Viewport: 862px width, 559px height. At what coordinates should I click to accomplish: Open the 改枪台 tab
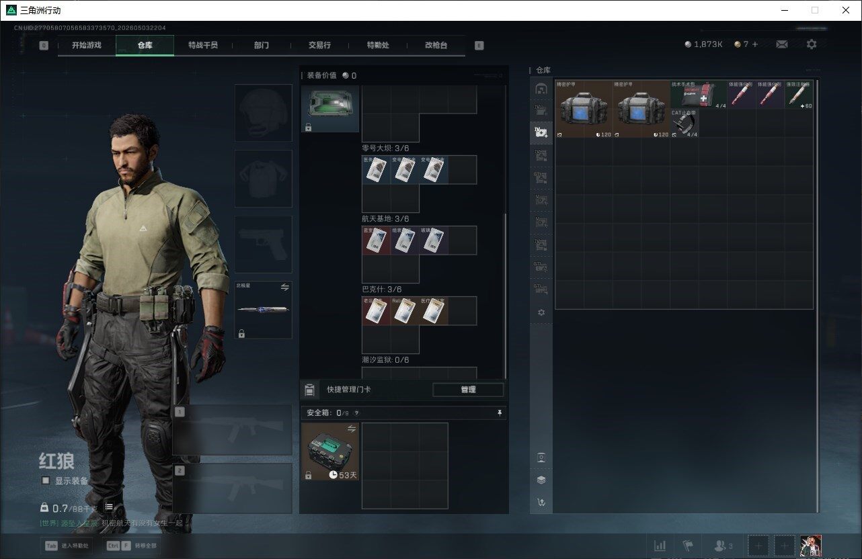pos(436,46)
